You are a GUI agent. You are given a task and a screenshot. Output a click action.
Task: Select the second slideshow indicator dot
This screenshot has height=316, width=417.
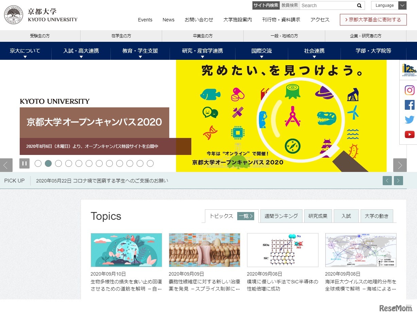[x=48, y=163]
